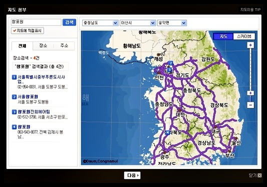The image size is (267, 187).
Task: Toggle 지도에 직접표시 option
Action: point(28,31)
